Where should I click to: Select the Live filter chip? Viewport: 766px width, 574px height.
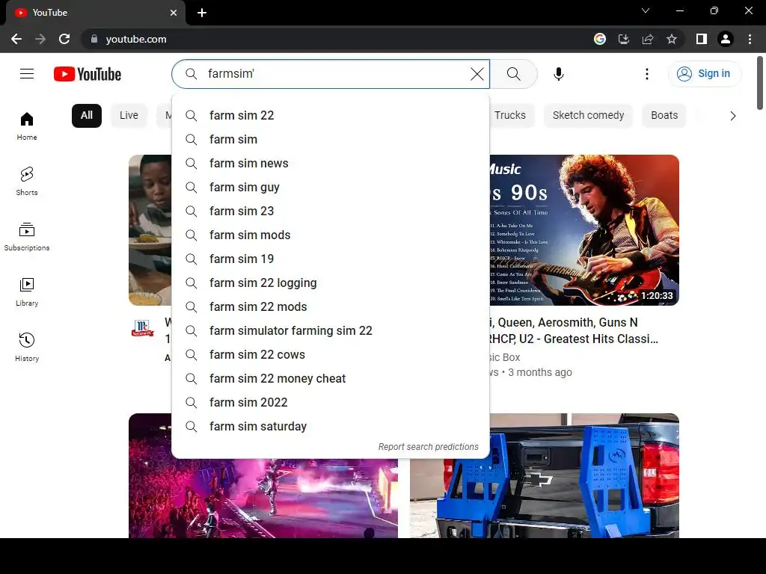pyautogui.click(x=129, y=116)
